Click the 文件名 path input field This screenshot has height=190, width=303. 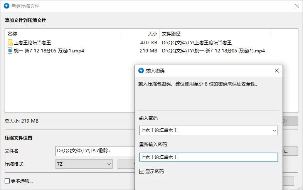(x=95, y=151)
